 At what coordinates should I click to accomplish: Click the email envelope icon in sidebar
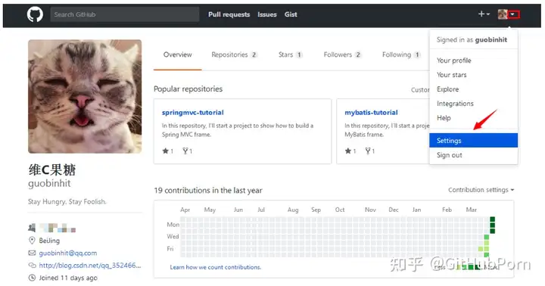(x=32, y=253)
